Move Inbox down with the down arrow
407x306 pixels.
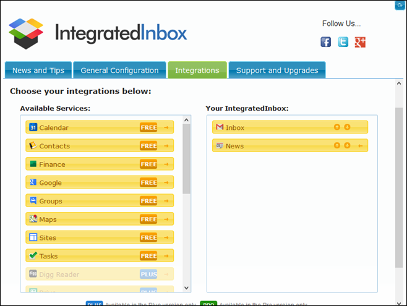click(347, 127)
